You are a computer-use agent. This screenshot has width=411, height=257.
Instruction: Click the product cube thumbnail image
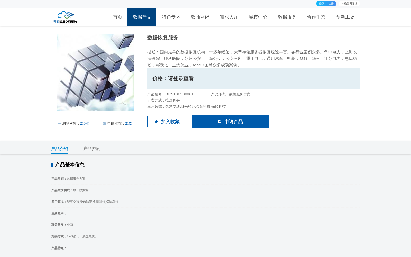(x=96, y=73)
